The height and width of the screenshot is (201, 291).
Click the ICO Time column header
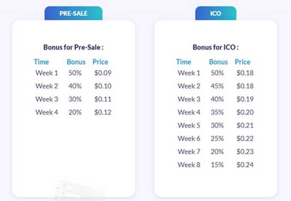[184, 62]
